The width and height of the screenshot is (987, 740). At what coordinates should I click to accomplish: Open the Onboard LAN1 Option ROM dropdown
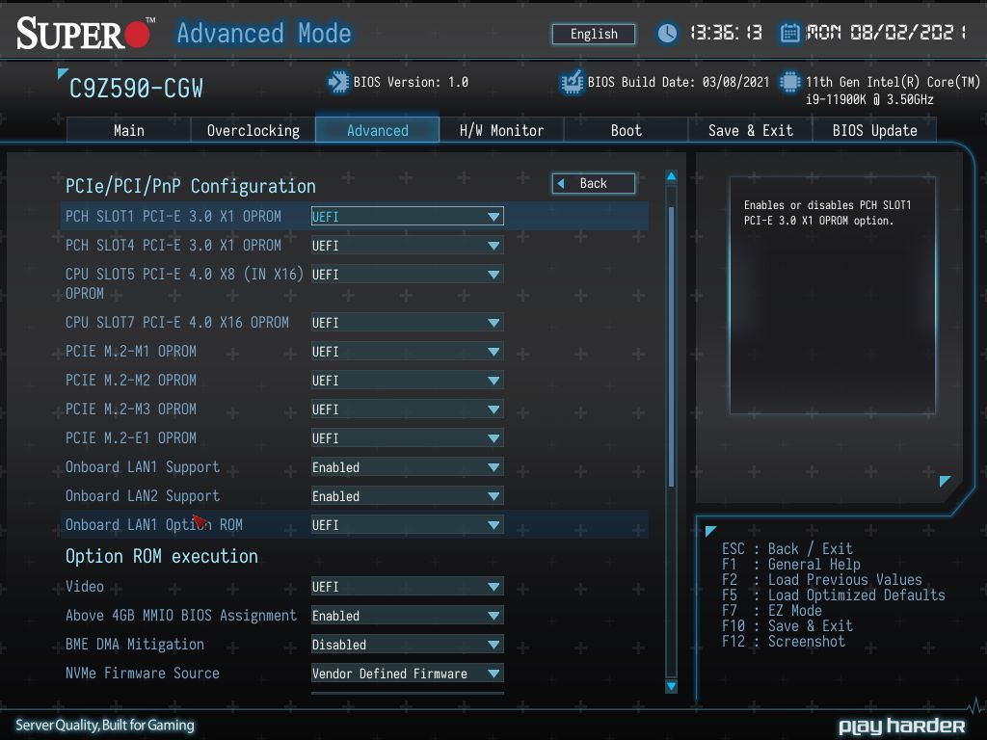408,525
